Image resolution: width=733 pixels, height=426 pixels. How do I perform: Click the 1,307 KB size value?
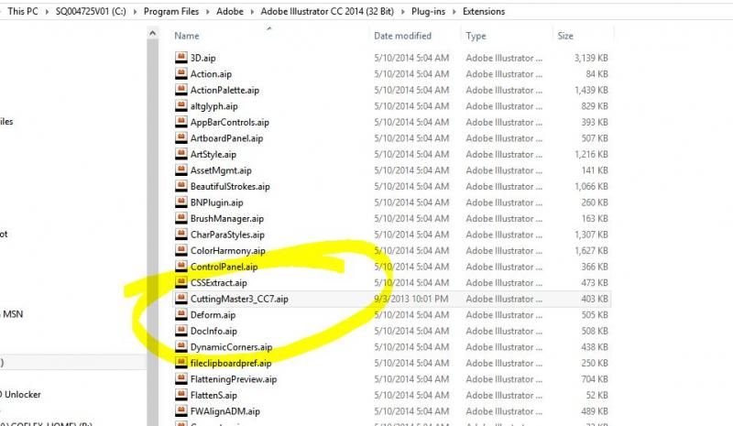coord(591,234)
